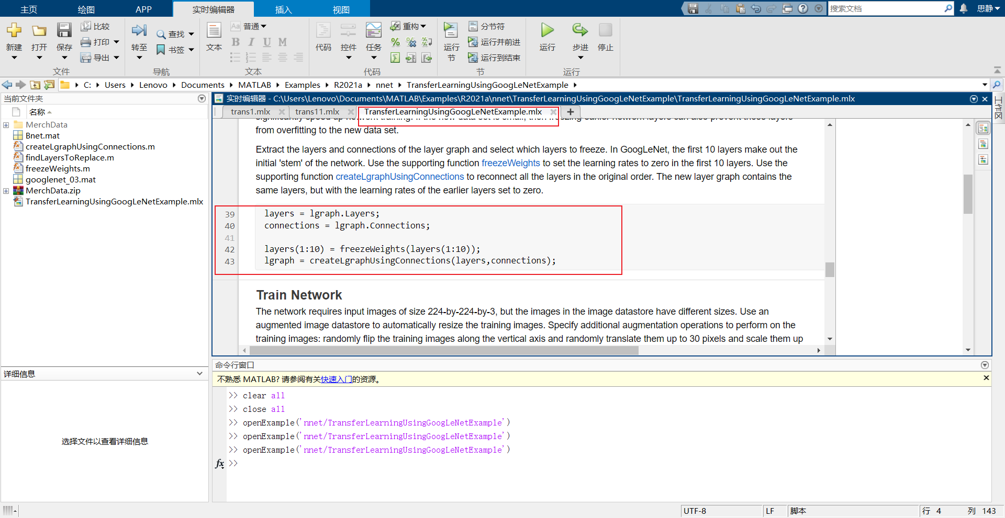Image resolution: width=1005 pixels, height=518 pixels.
Task: Open the 重构 (Refactor) dropdown
Action: 408,26
